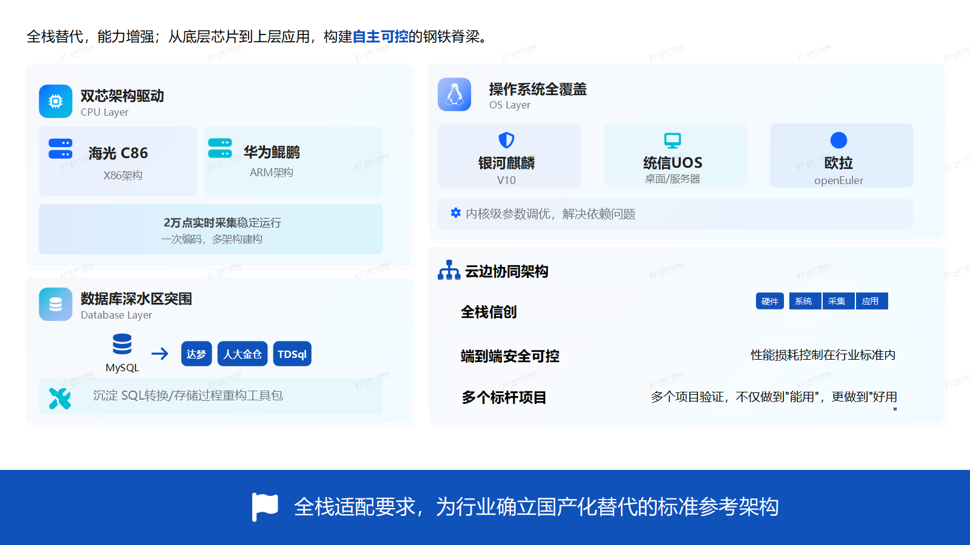The height and width of the screenshot is (545, 970).
Task: Select the TDSql tag
Action: (292, 354)
